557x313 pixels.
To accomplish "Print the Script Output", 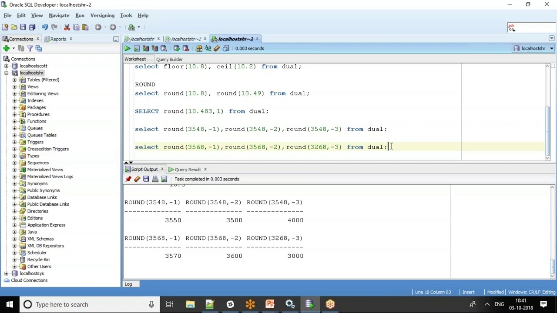I will pos(155,179).
